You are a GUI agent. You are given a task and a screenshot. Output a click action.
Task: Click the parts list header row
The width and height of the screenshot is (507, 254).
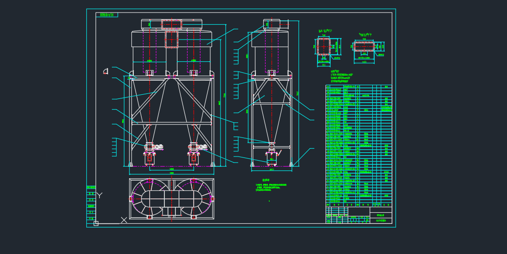click(358, 204)
